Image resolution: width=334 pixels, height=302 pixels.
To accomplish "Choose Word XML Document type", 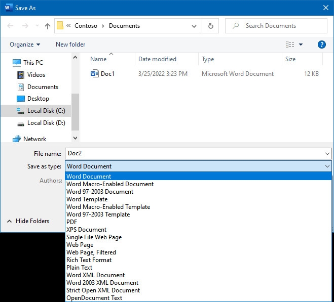I will click(198, 275).
